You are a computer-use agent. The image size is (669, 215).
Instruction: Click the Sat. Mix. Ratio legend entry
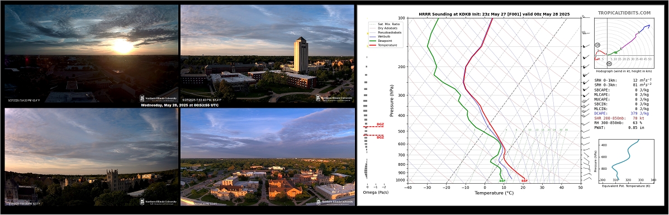385,25
